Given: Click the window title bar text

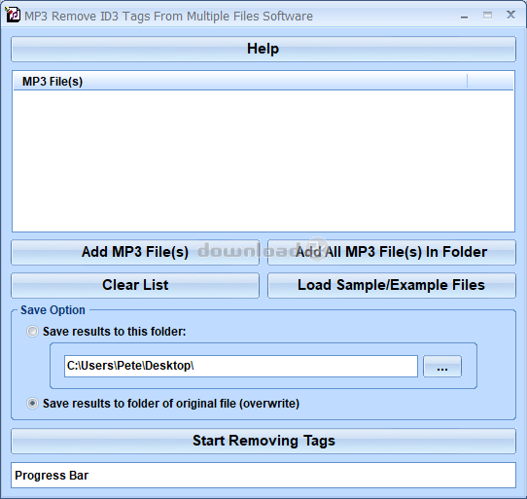Looking at the screenshot, I should point(168,17).
